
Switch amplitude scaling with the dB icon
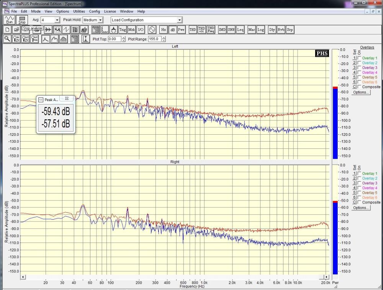click(x=173, y=29)
